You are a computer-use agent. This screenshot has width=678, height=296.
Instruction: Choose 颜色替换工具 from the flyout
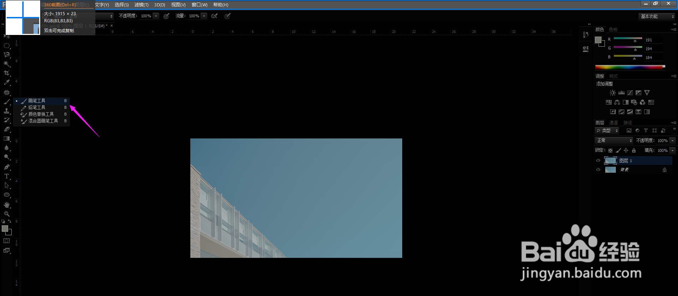click(x=41, y=114)
